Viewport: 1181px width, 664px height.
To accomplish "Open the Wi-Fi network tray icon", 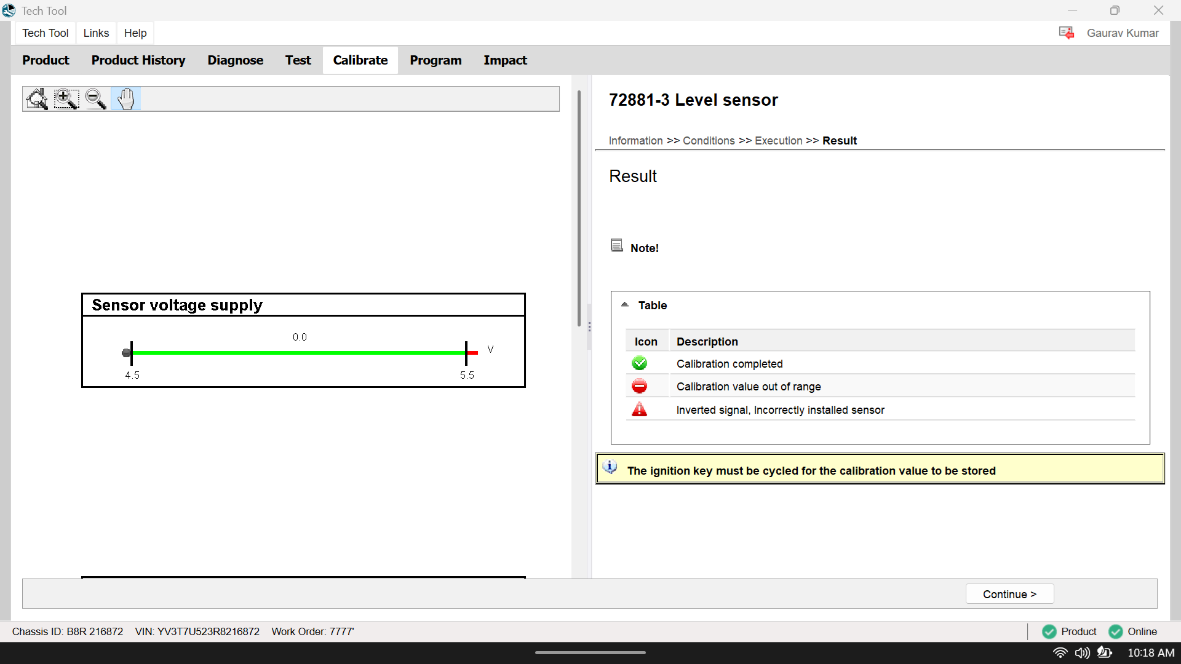I will (x=1060, y=653).
